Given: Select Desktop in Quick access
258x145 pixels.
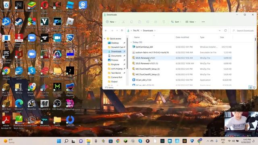Looking at the screenshot, I should click(x=115, y=43).
